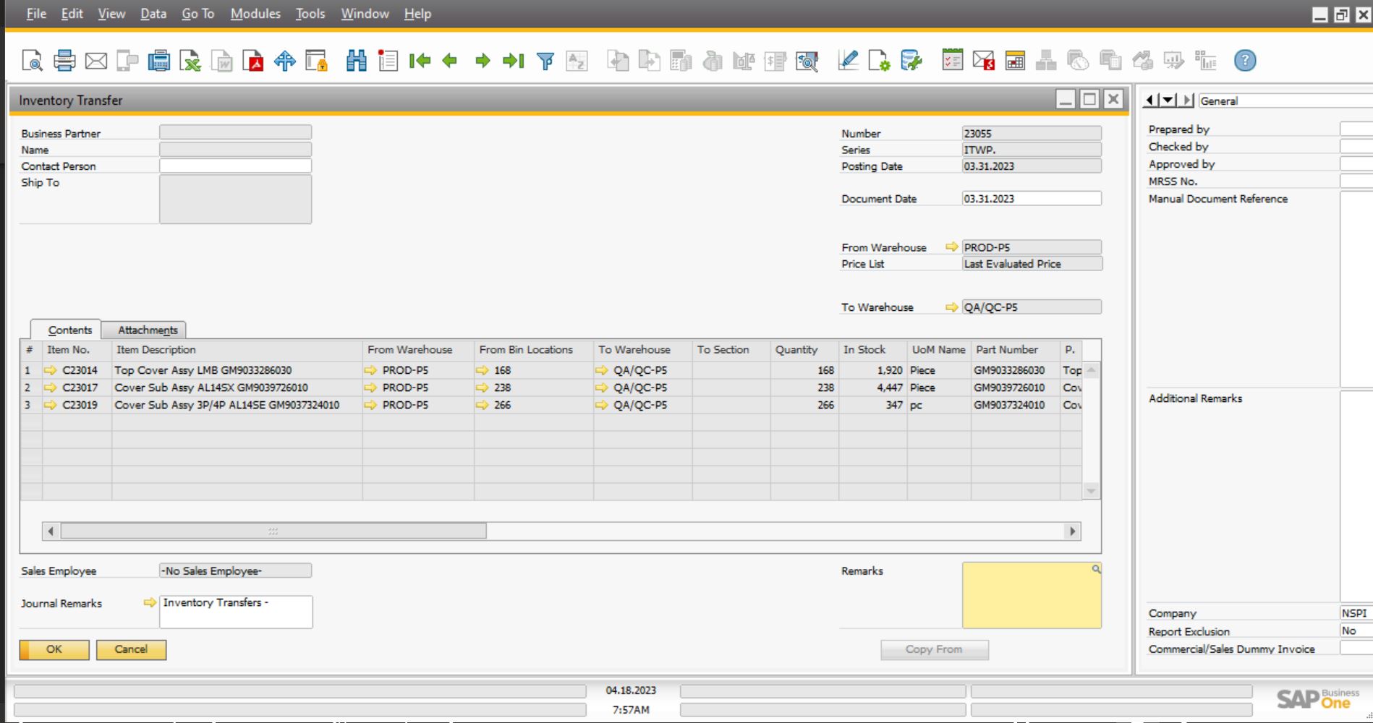1373x723 pixels.
Task: Open the Report Exclusion dropdown
Action: tap(1356, 630)
